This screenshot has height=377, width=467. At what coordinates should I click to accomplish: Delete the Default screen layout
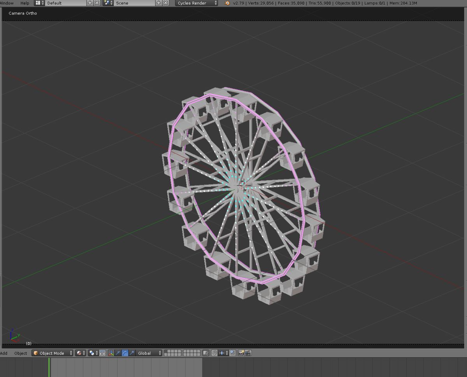[97, 3]
